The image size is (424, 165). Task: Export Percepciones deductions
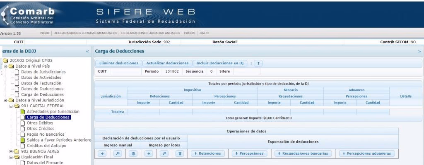click(x=249, y=153)
